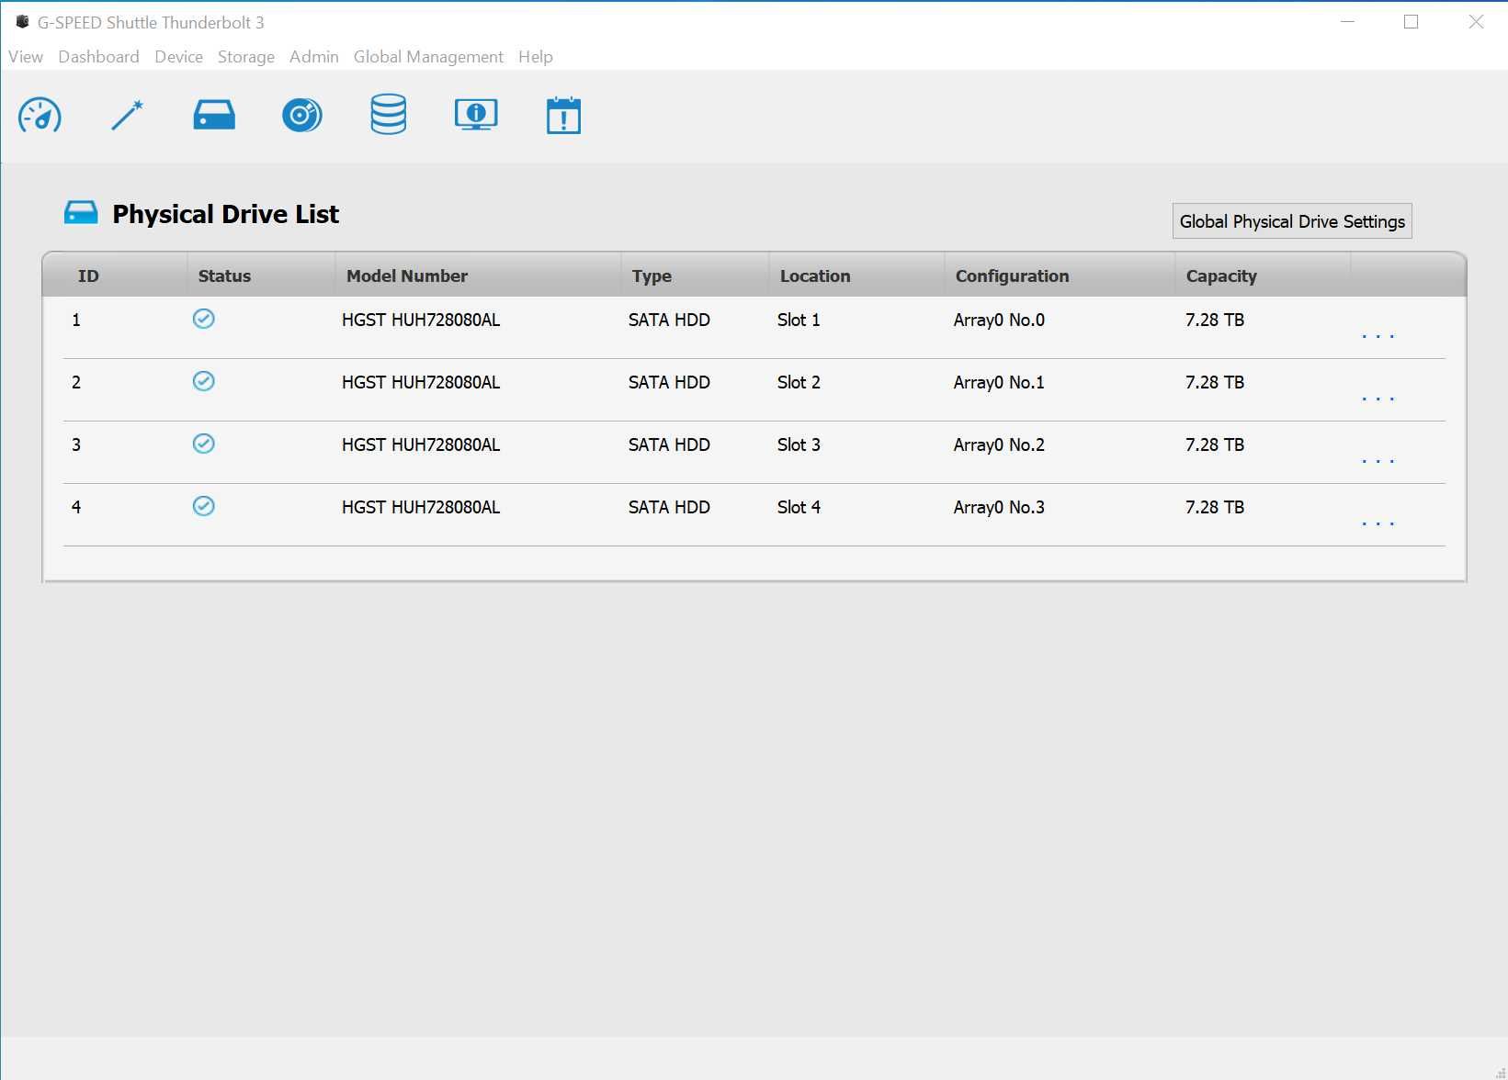This screenshot has width=1508, height=1080.
Task: Click the Slot 3 location cell
Action: click(x=799, y=444)
